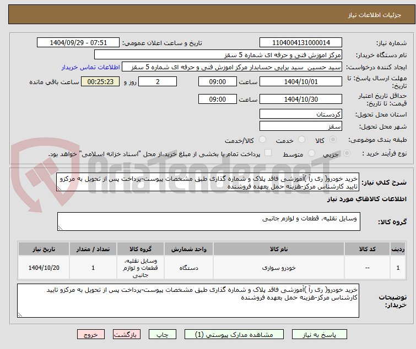Image resolution: width=416 pixels, height=349 pixels.
Task: Click the پاسخ به نیاز button
Action: point(319,334)
